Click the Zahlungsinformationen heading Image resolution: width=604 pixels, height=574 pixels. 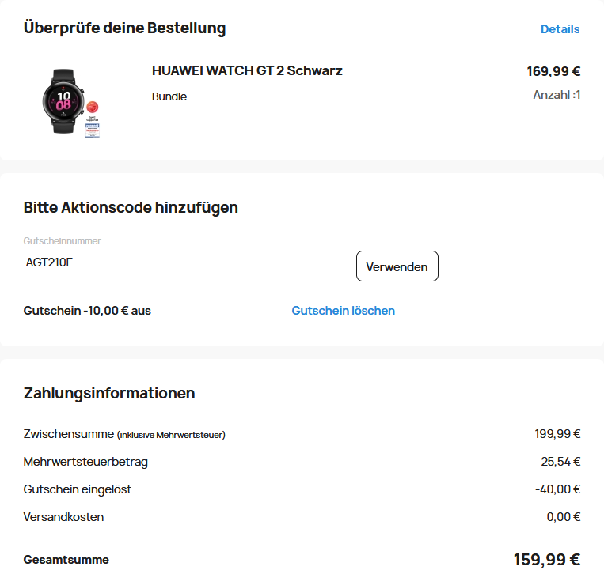[x=109, y=393]
